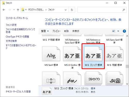Select the stacked font icon with Malayalam-style sample
Image resolution: width=129 pixels, height=97 pixels.
(93, 78)
